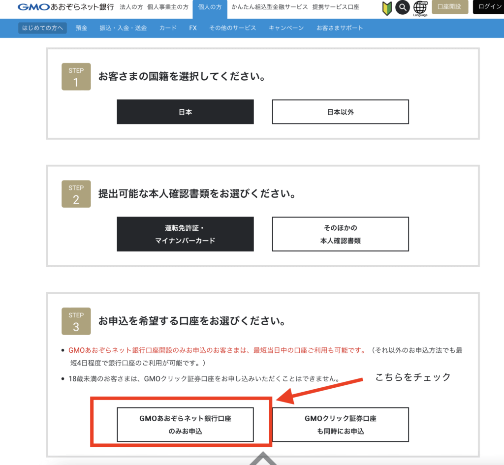The width and height of the screenshot is (504, 465).
Task: Open the カード menu
Action: point(168,28)
